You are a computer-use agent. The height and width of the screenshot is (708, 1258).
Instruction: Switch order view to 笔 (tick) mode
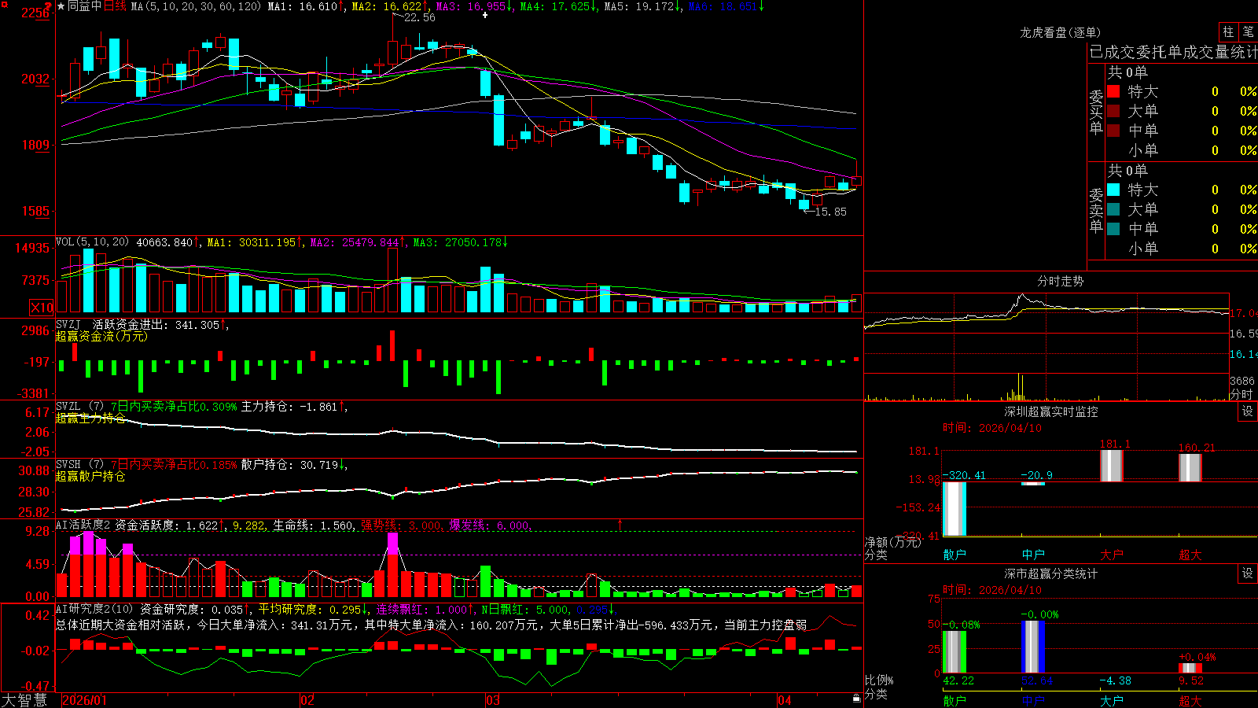pyautogui.click(x=1248, y=31)
